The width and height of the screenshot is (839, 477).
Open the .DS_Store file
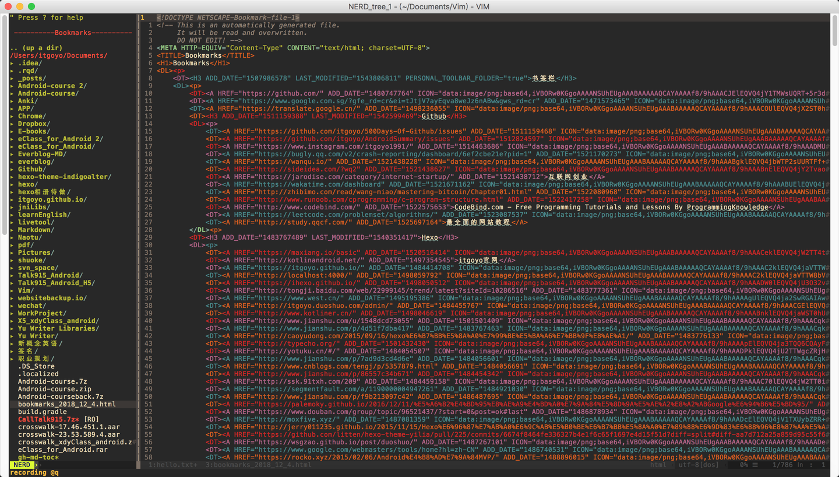click(36, 366)
